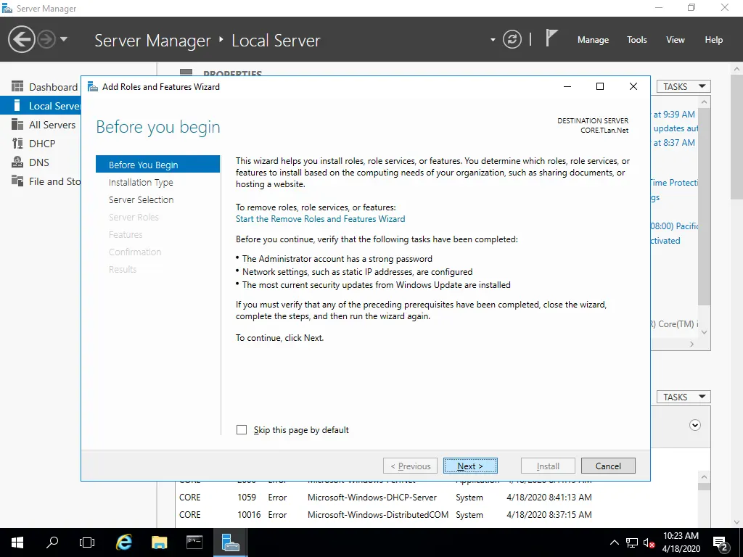This screenshot has height=557, width=743.
Task: Click the File and Storage Services icon
Action: tap(17, 181)
